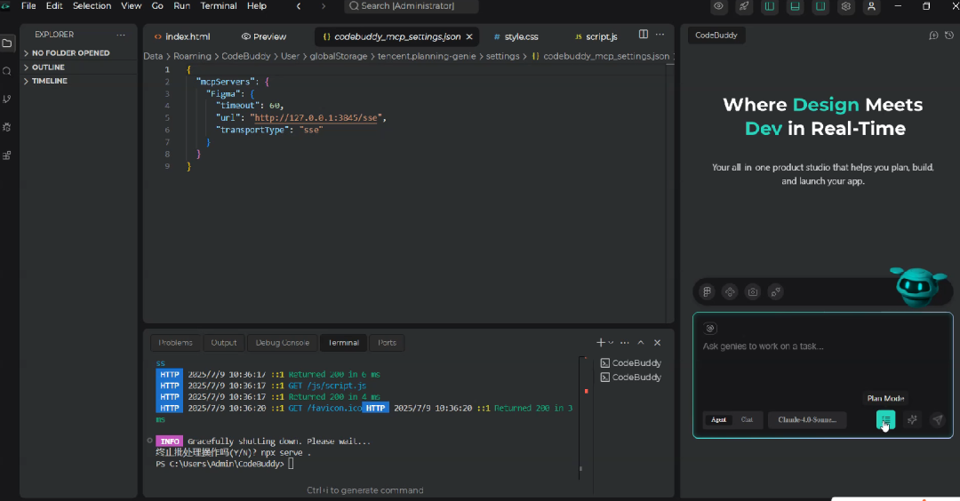Click the Figma icon in CodeBuddy toolbar
This screenshot has width=960, height=501.
pos(708,291)
